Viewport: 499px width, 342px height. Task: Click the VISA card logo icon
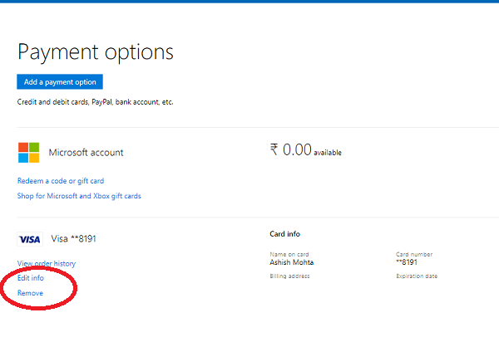tap(30, 239)
